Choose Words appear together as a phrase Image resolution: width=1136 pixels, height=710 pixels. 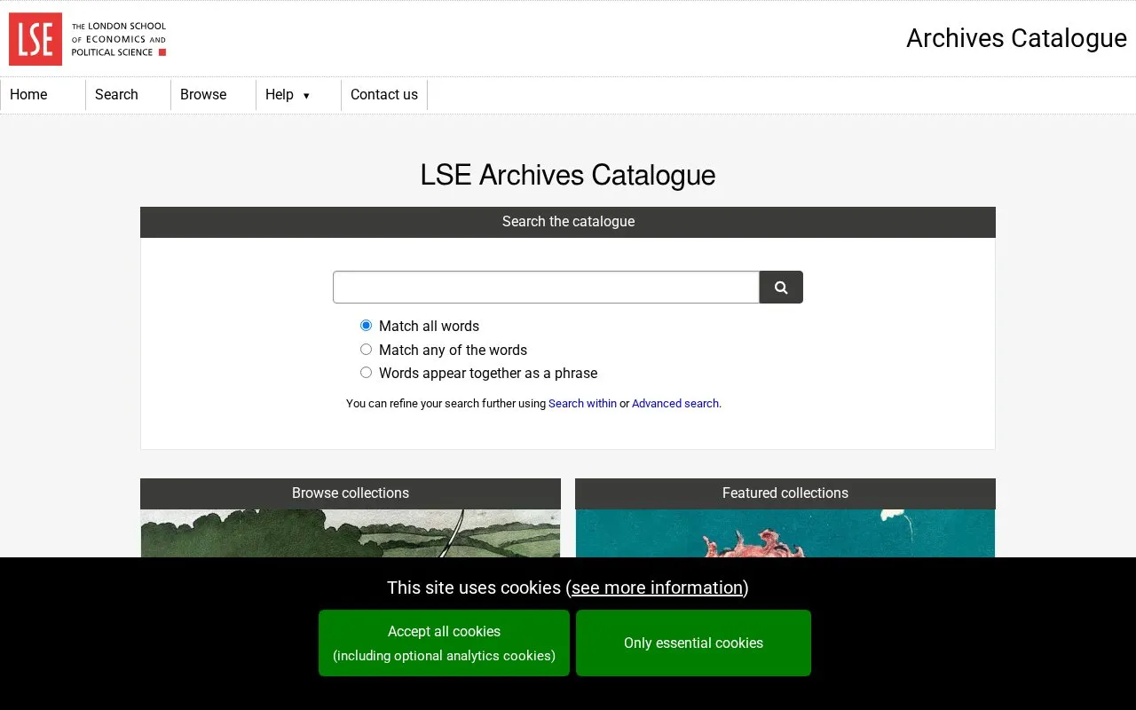(366, 373)
